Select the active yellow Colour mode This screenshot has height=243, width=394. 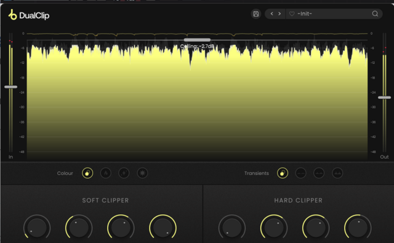87,173
